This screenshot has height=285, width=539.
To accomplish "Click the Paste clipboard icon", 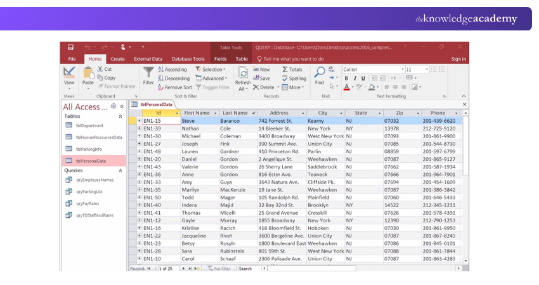I will 88,72.
